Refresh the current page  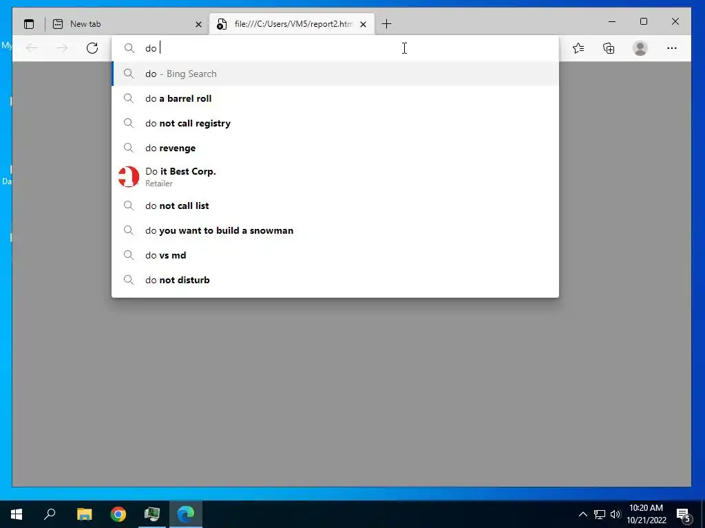[92, 48]
